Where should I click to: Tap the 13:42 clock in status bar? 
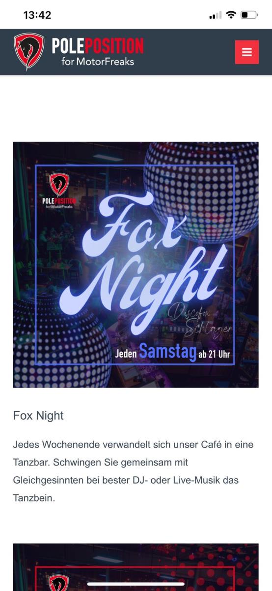click(x=37, y=15)
